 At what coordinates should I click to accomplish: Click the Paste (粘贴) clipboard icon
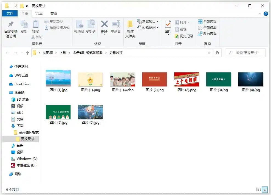[x=35, y=24]
